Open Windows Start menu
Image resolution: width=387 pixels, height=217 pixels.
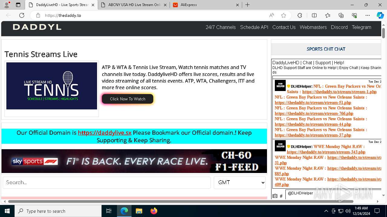pyautogui.click(x=7, y=211)
